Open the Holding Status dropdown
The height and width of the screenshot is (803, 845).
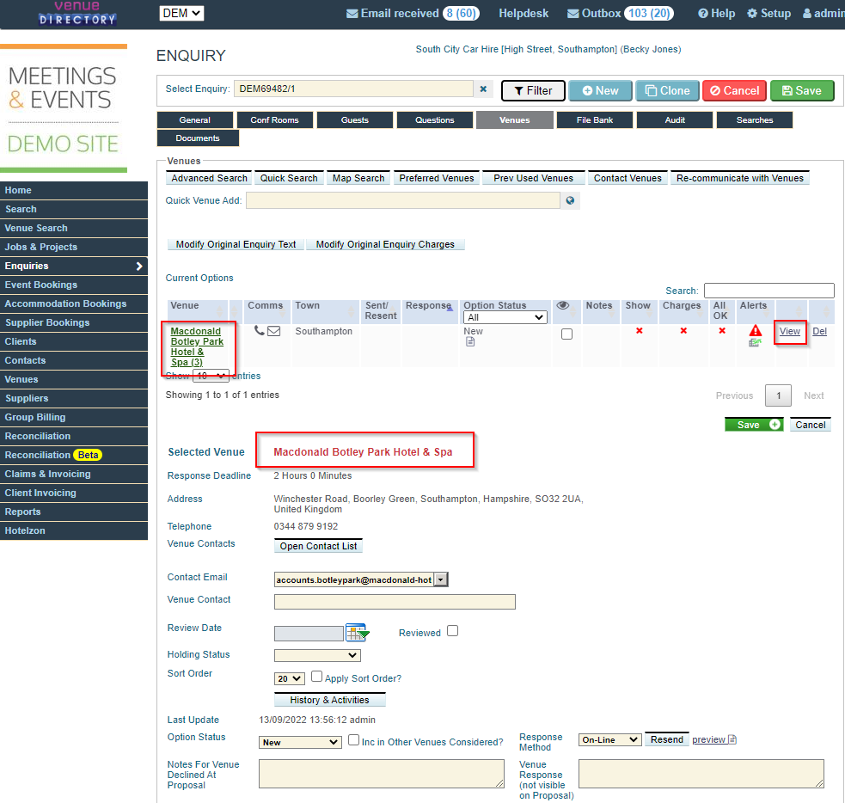(x=317, y=655)
